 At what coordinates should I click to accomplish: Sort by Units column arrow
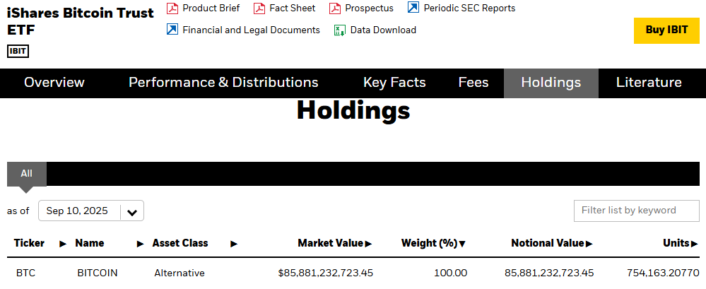(x=694, y=244)
